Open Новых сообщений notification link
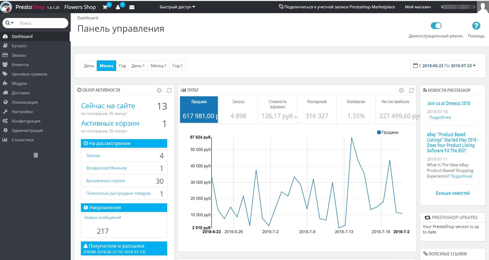489x260 pixels. point(103,218)
